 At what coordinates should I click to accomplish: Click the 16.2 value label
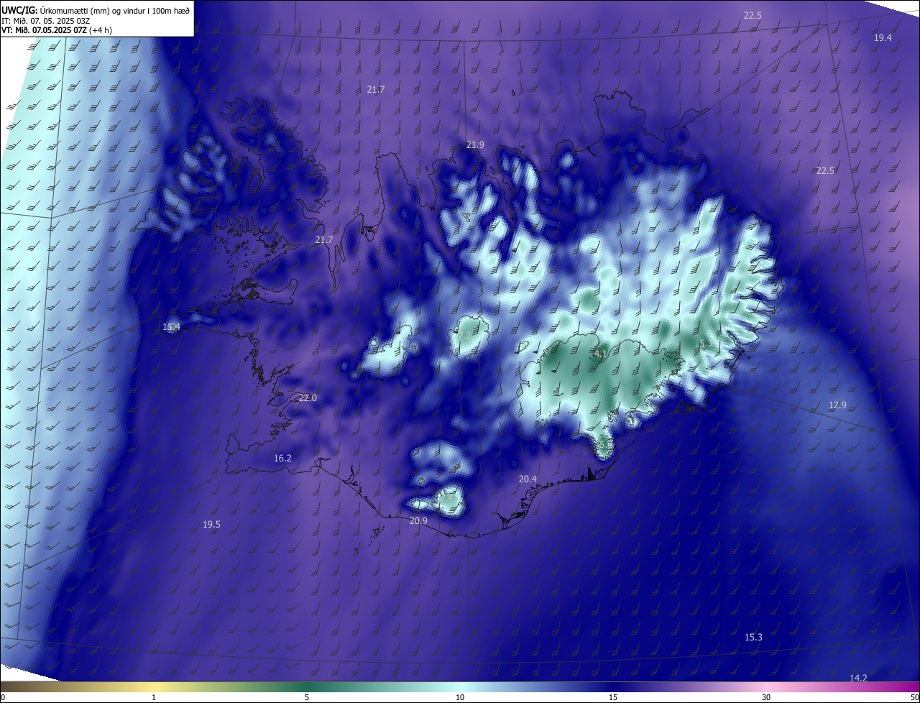coord(282,458)
